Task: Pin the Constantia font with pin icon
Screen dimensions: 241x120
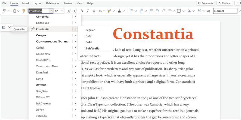Action: [x=33, y=29]
